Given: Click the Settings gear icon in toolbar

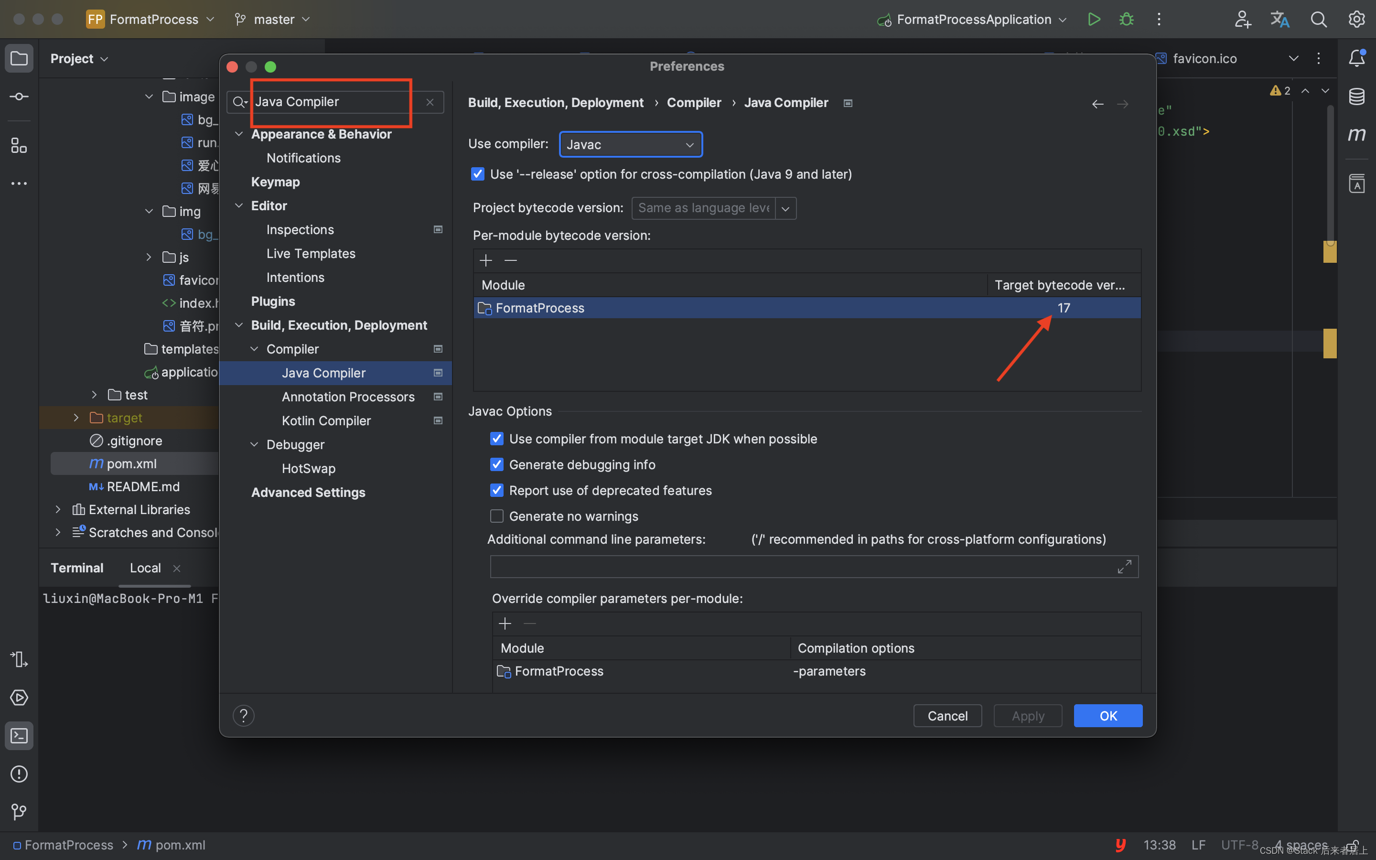Looking at the screenshot, I should tap(1357, 19).
